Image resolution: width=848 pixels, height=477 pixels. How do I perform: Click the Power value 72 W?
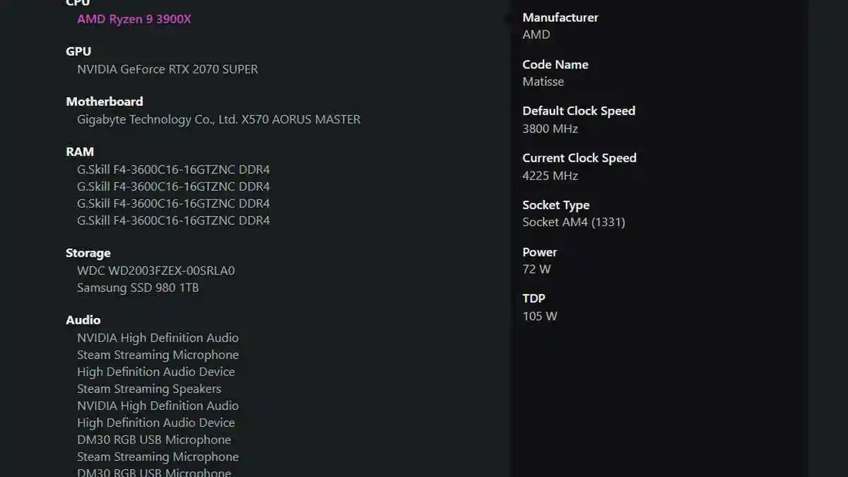536,269
